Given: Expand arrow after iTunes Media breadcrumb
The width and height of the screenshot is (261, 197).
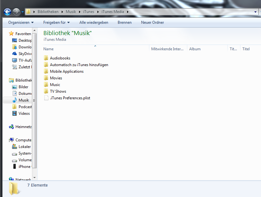Looking at the screenshot, I should click(x=128, y=12).
